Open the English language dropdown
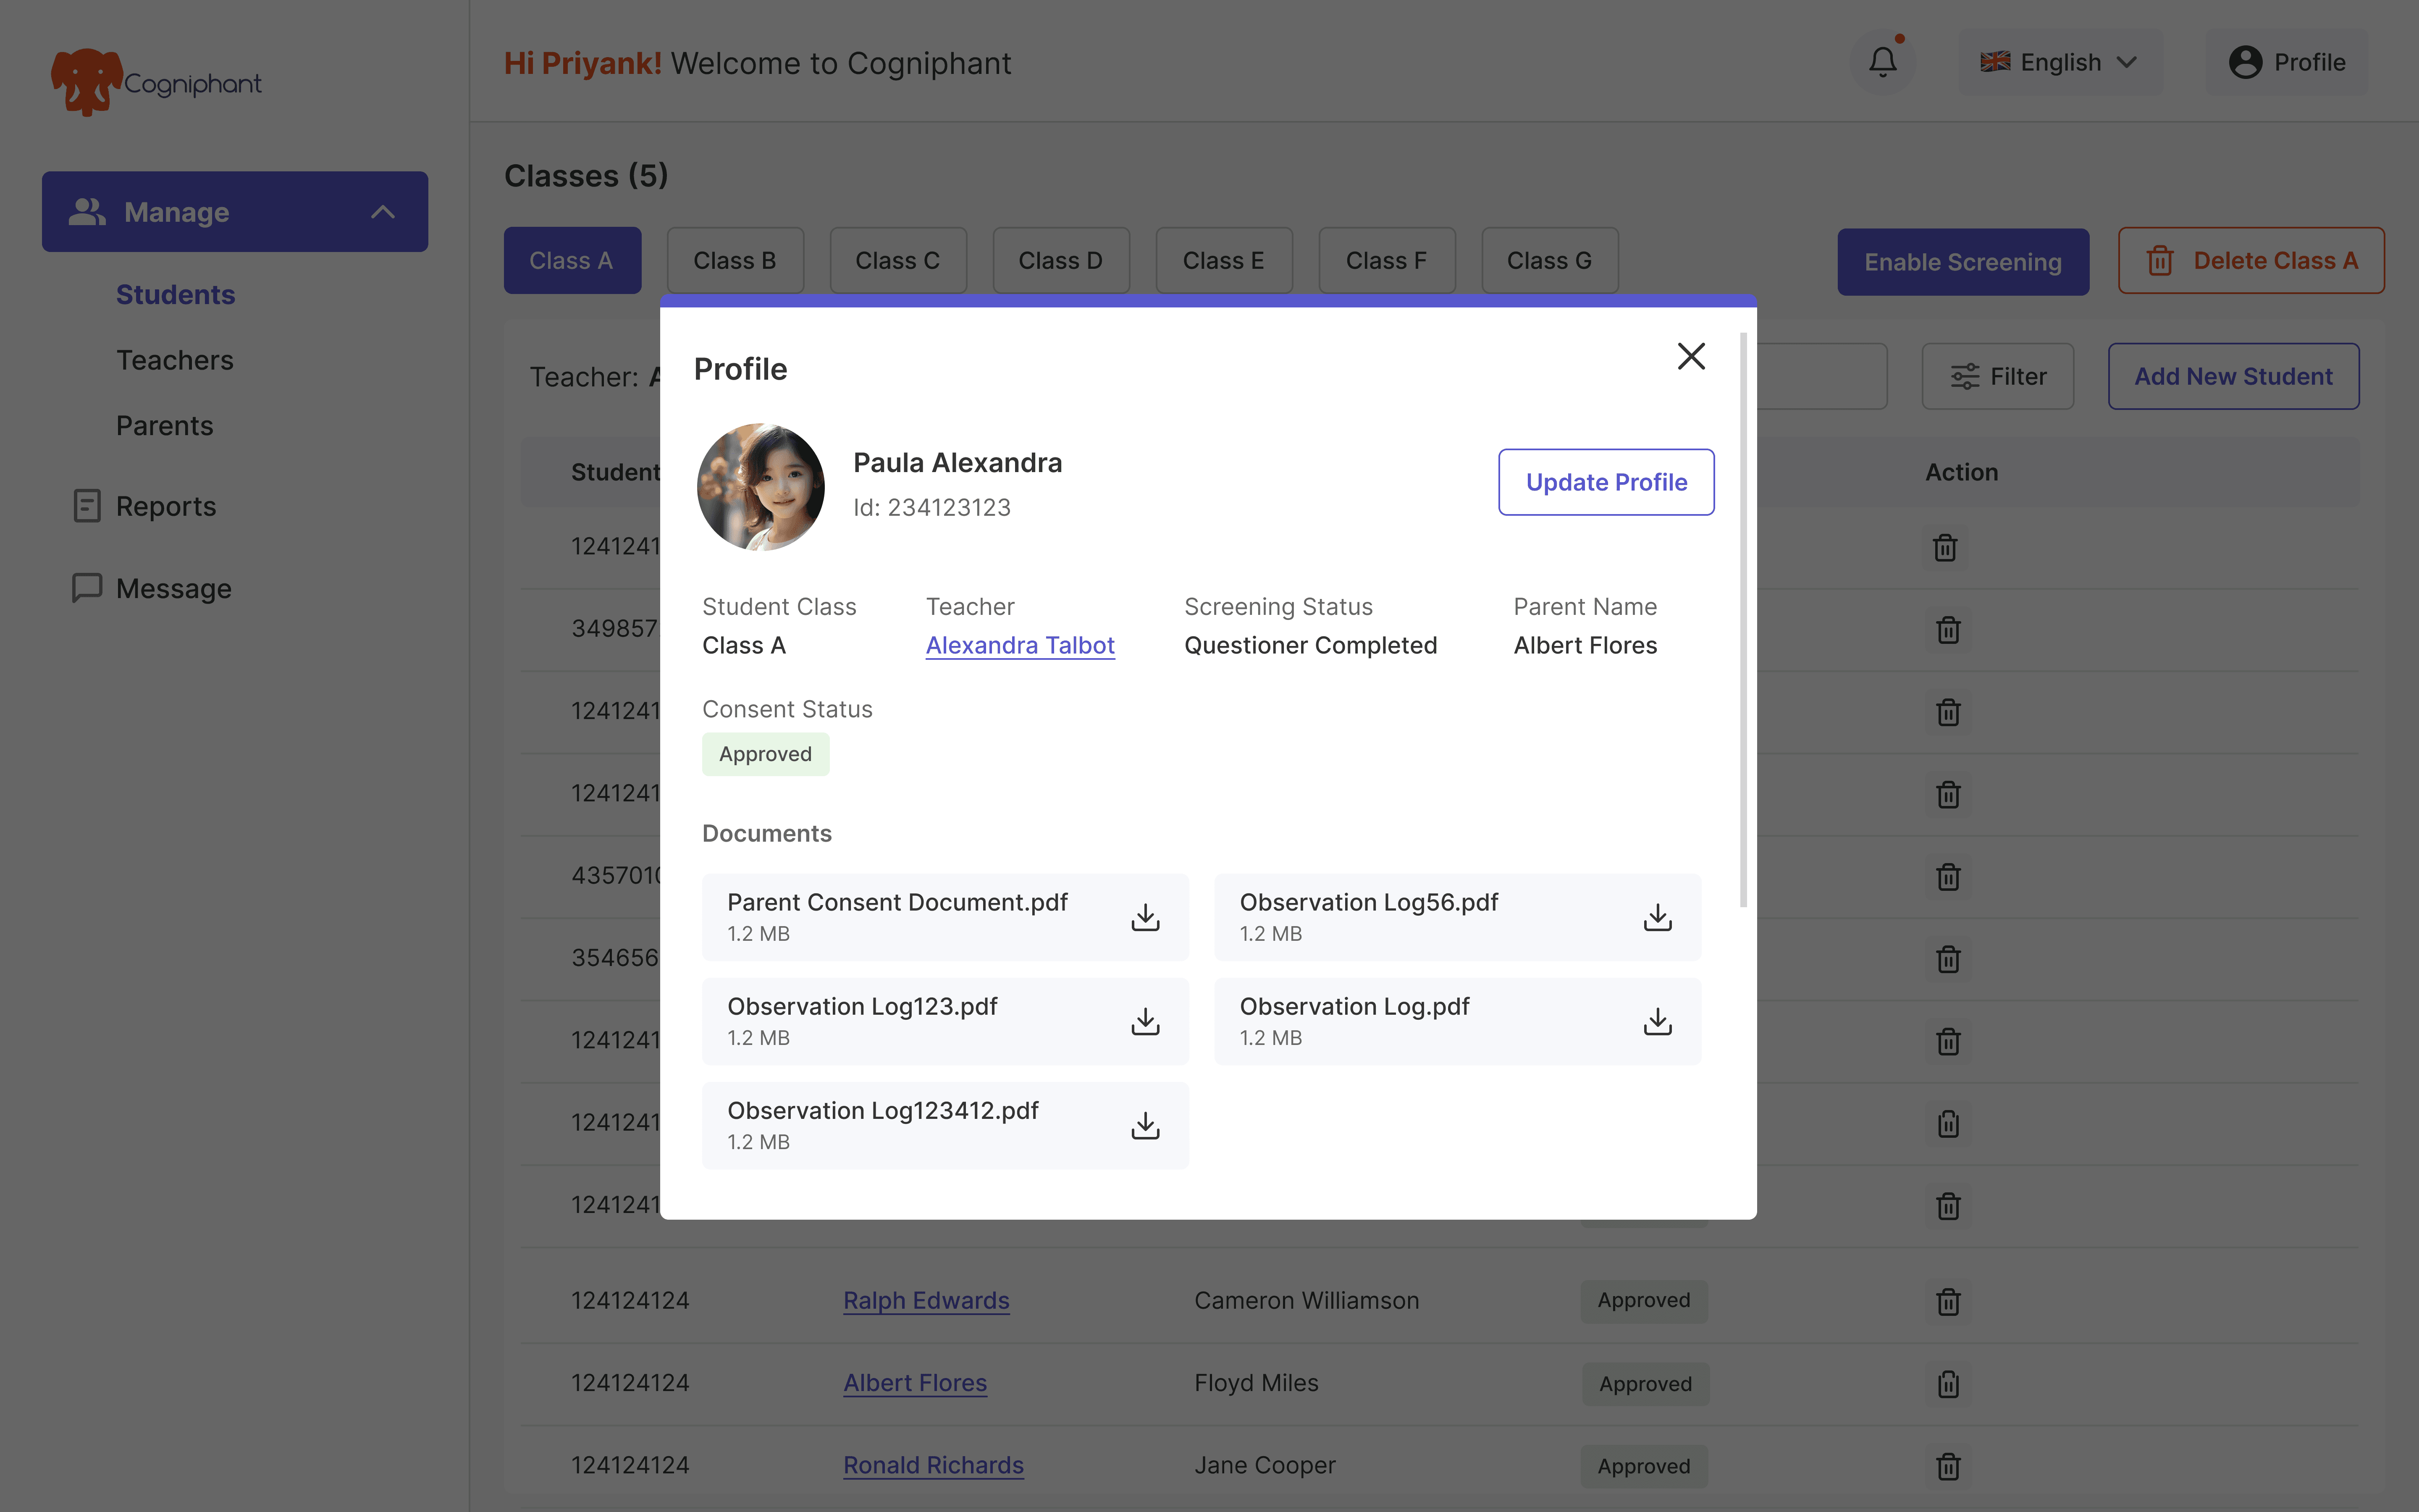This screenshot has height=1512, width=2419. (2059, 62)
